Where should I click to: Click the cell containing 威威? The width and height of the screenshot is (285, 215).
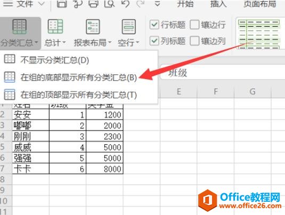[x=31, y=147]
